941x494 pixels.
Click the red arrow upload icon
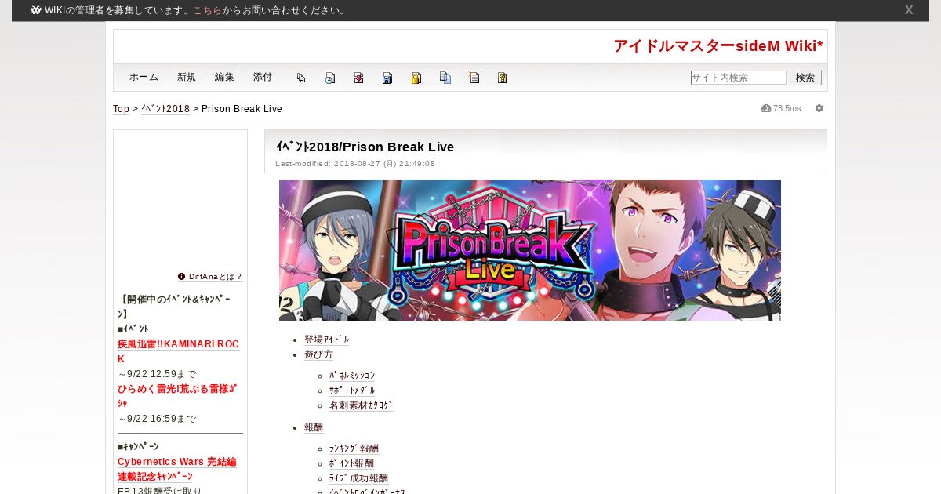pos(358,78)
